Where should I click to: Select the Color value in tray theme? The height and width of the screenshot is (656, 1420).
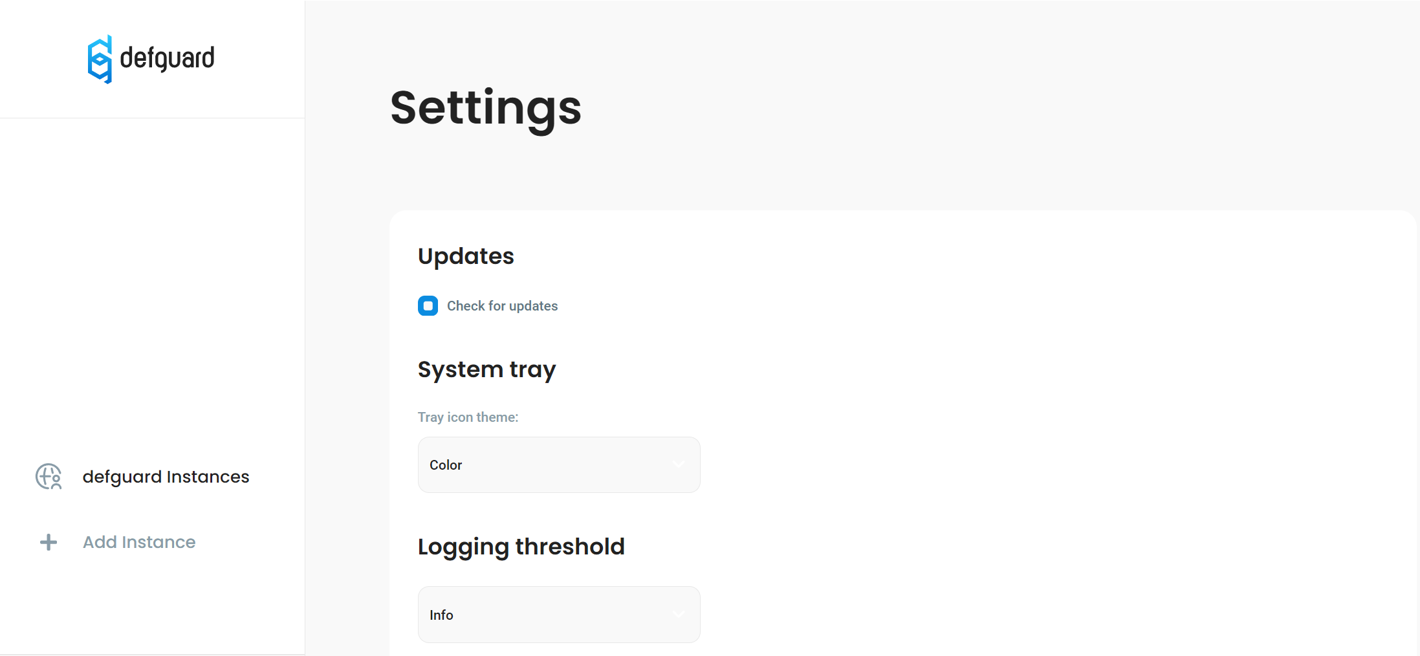click(446, 465)
